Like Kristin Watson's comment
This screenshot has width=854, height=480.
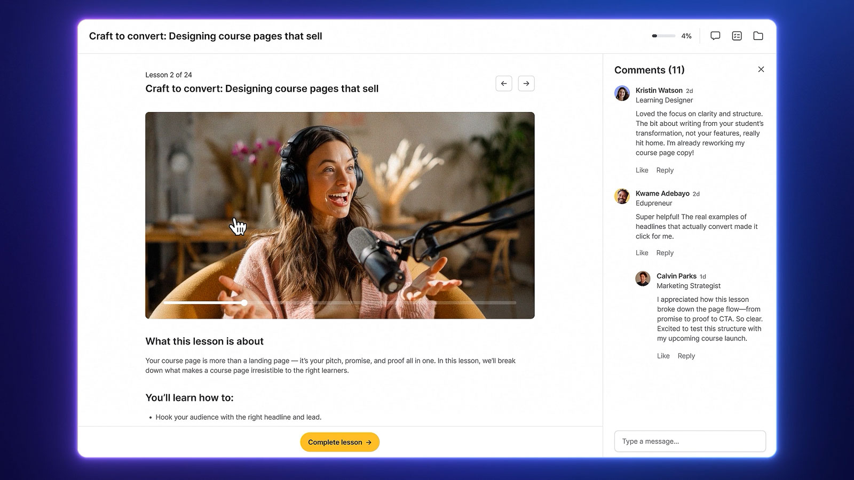click(642, 170)
